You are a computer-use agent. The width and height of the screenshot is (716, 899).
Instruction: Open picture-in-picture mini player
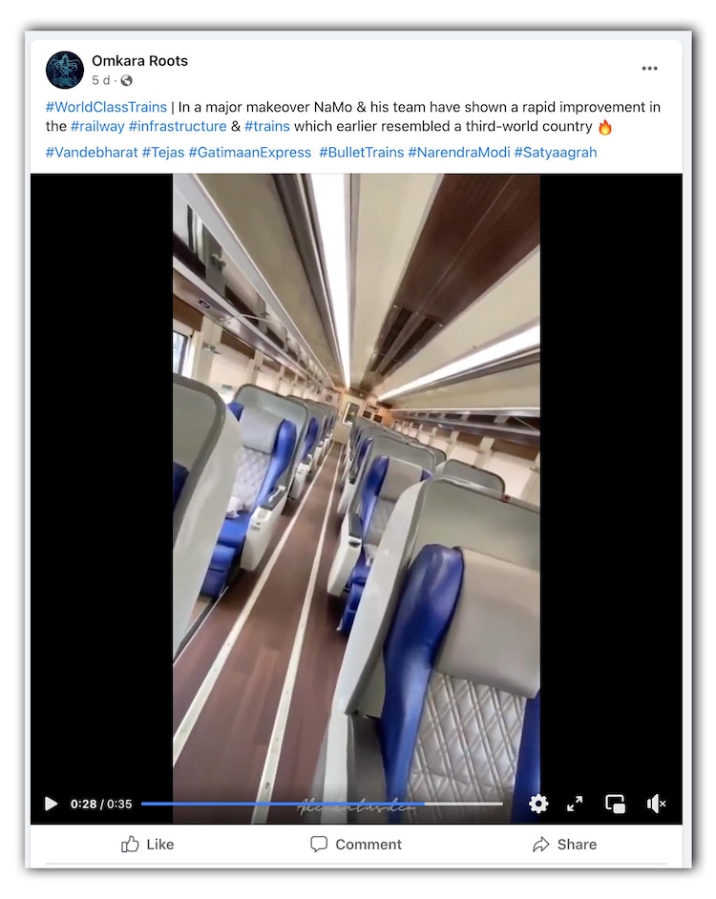pos(616,804)
